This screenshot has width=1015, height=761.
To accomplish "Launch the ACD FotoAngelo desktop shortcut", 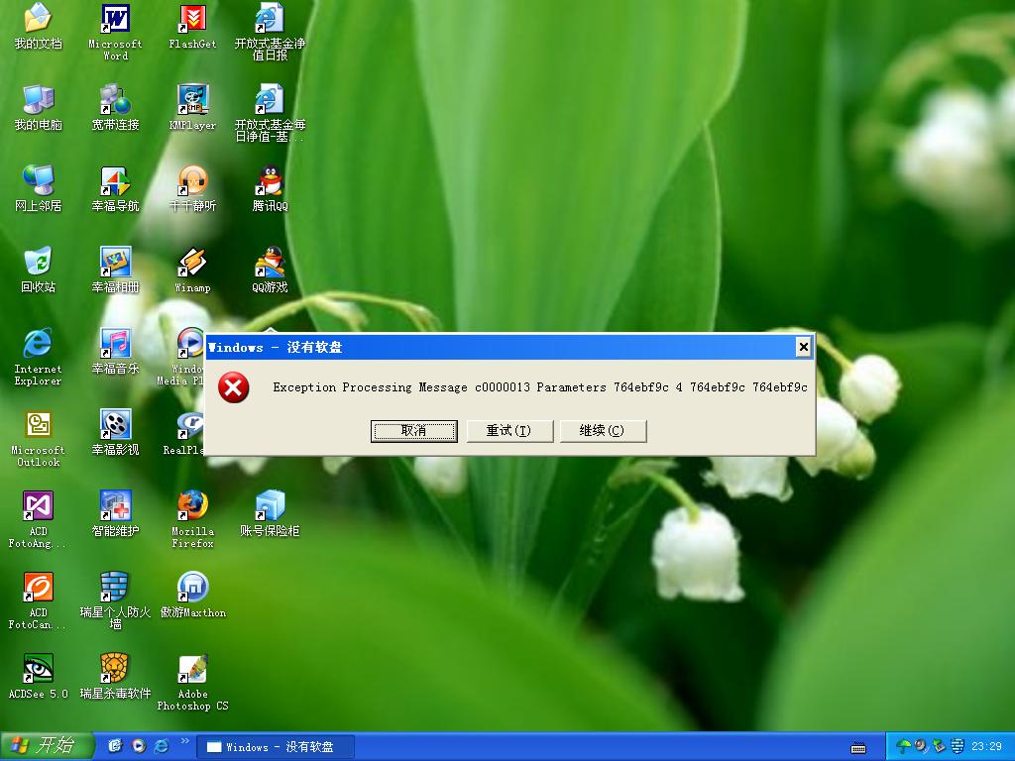I will click(x=38, y=519).
